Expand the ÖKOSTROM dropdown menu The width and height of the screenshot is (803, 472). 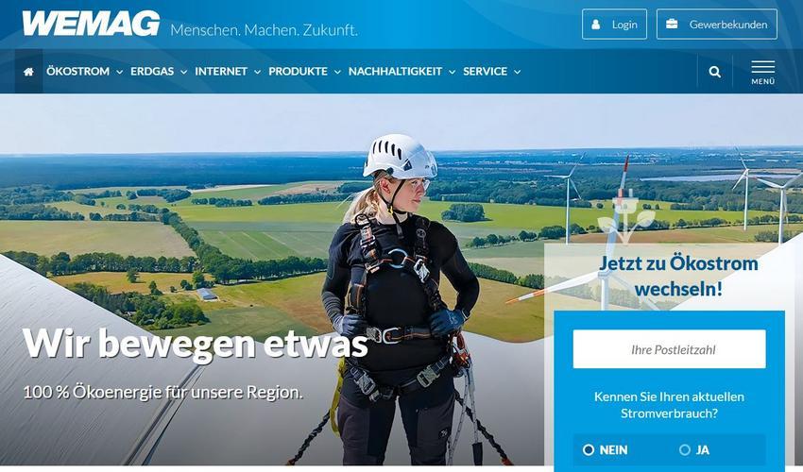coord(84,71)
